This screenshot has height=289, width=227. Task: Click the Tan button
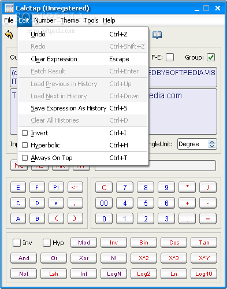point(204,243)
